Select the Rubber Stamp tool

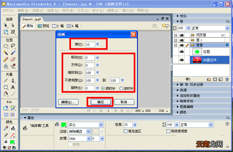tap(13, 66)
